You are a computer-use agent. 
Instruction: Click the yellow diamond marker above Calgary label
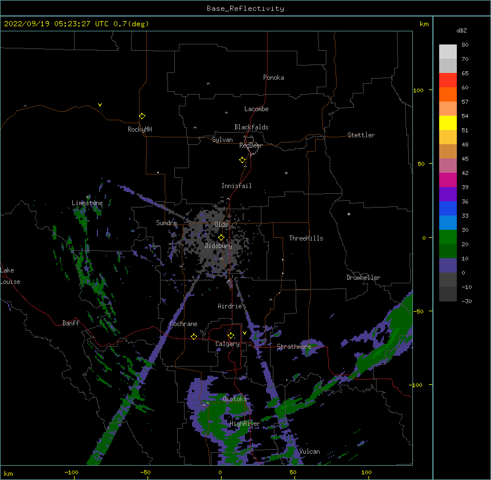point(231,336)
